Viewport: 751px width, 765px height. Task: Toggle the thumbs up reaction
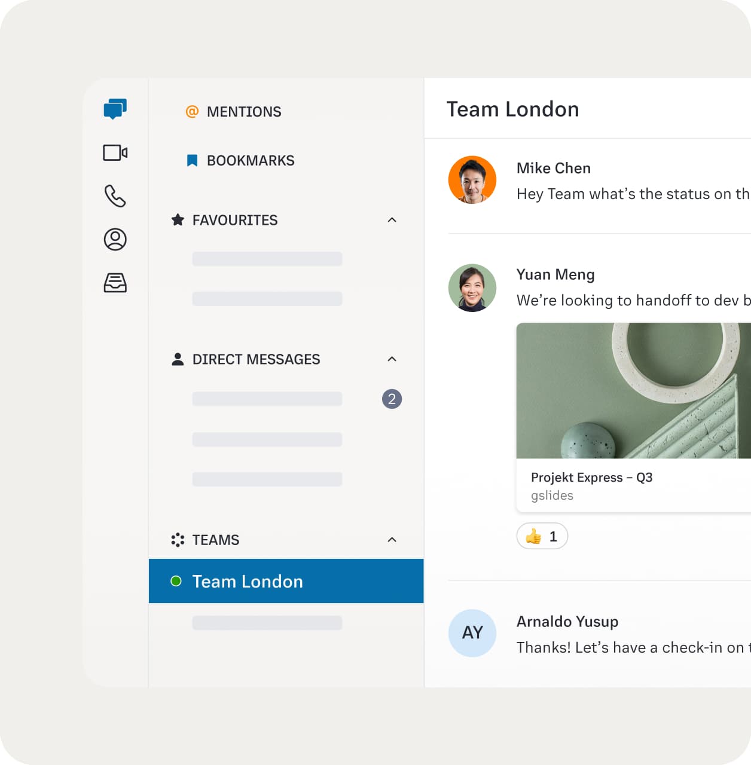pyautogui.click(x=542, y=537)
